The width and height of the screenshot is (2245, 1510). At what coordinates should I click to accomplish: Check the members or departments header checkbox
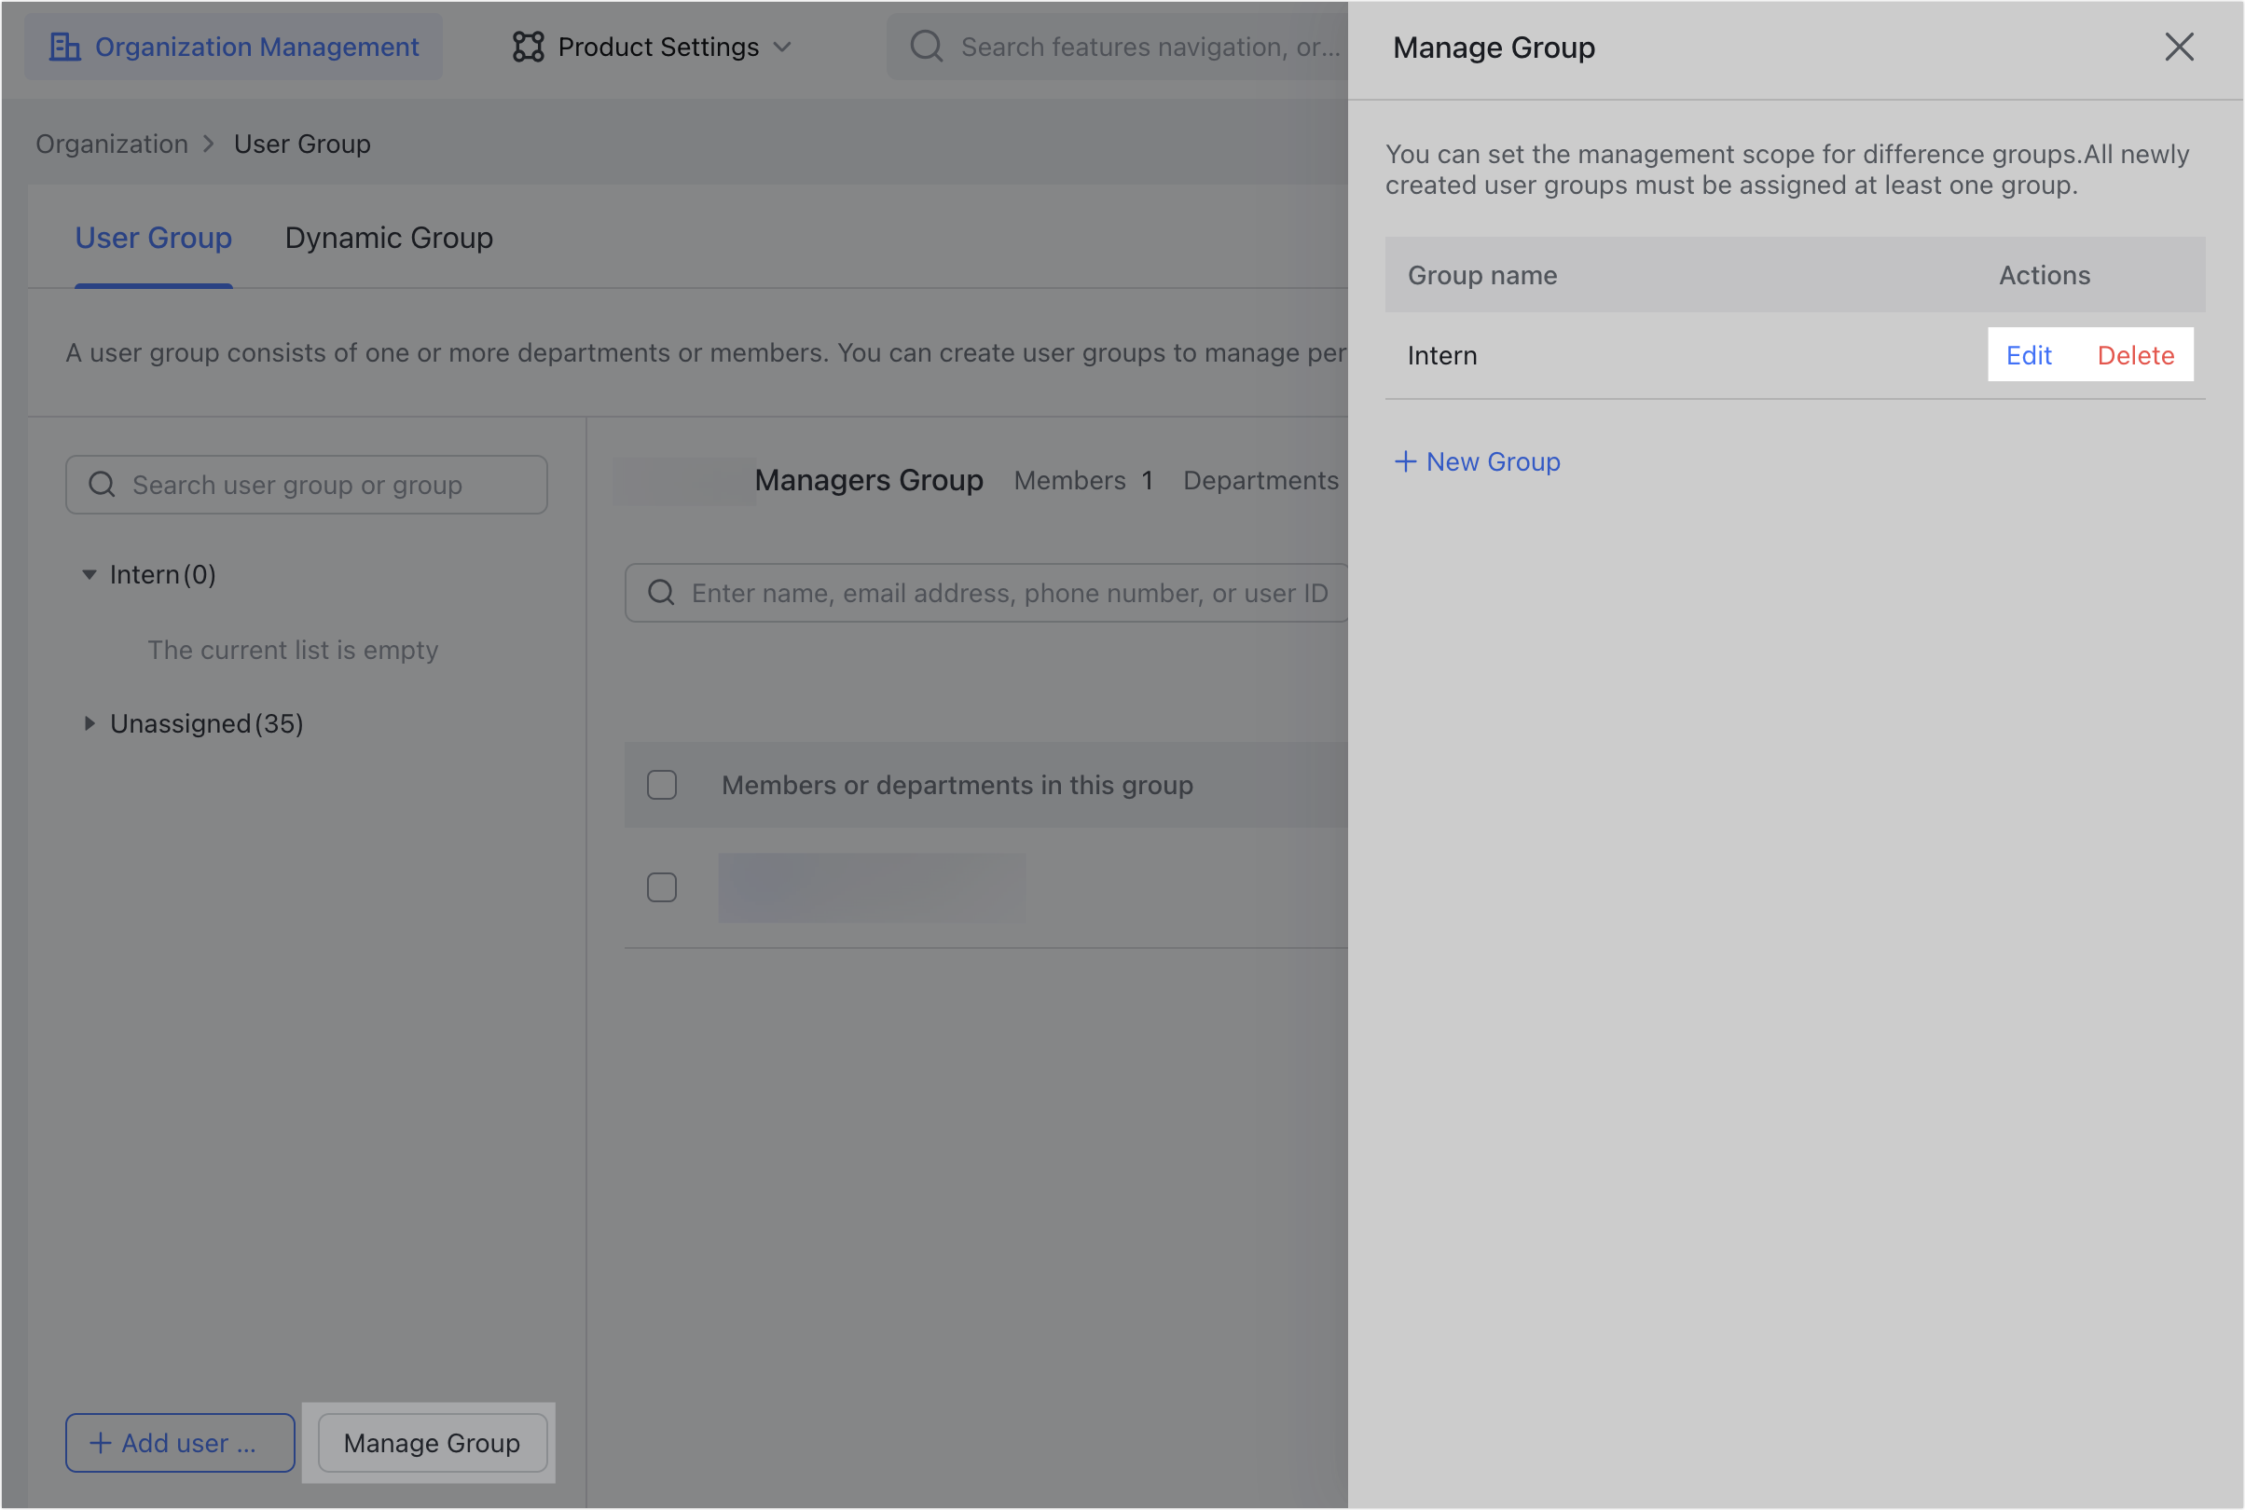pos(662,785)
